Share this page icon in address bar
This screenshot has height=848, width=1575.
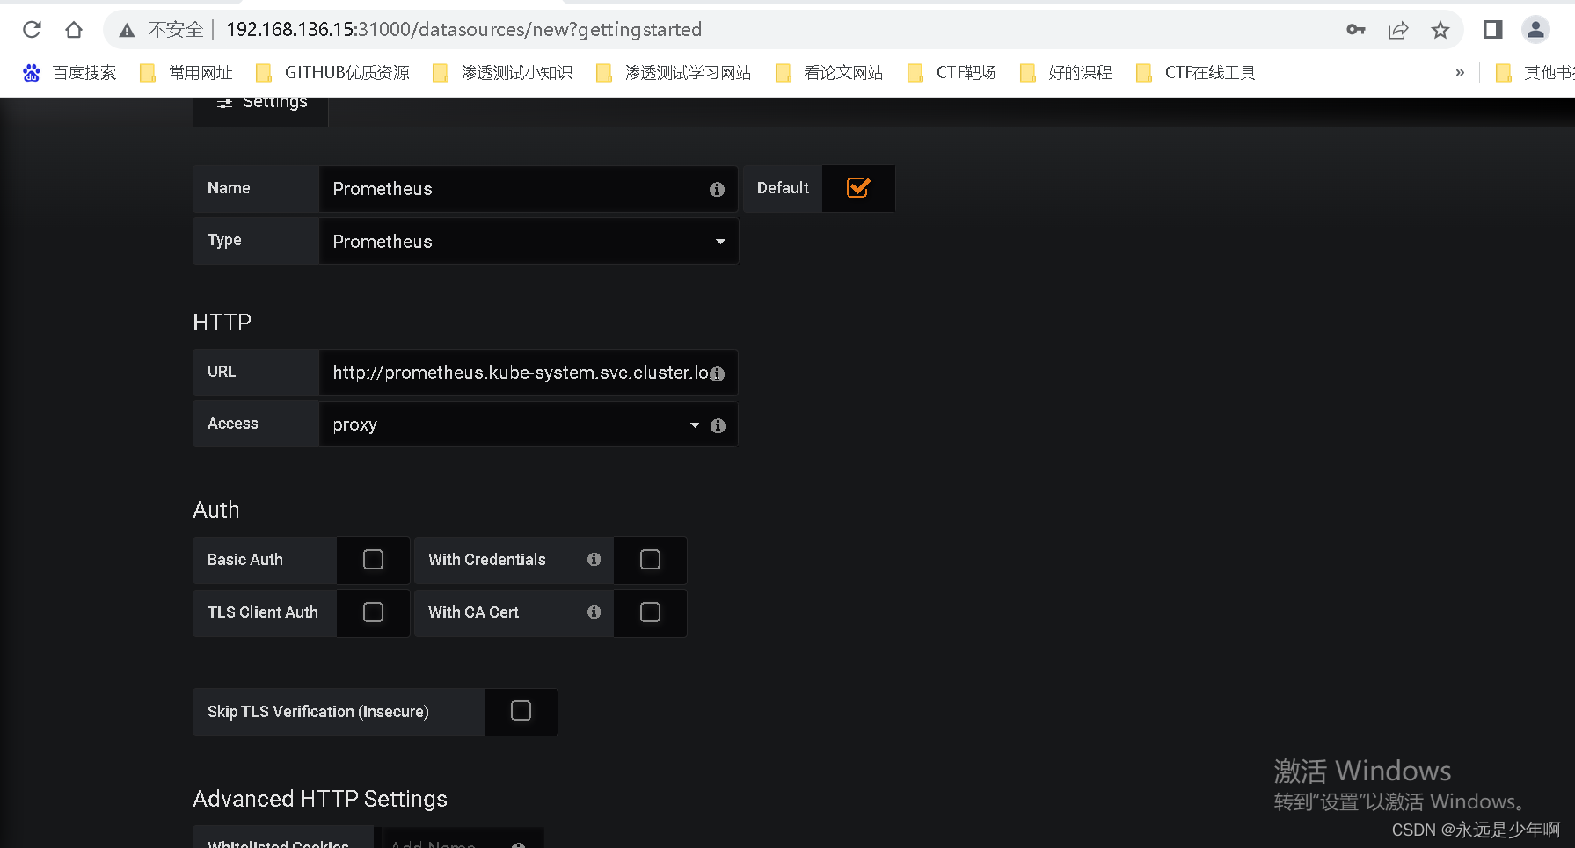tap(1398, 30)
